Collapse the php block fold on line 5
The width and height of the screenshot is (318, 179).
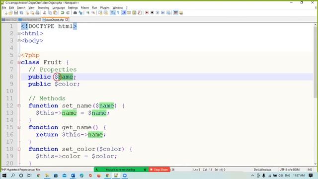click(19, 55)
